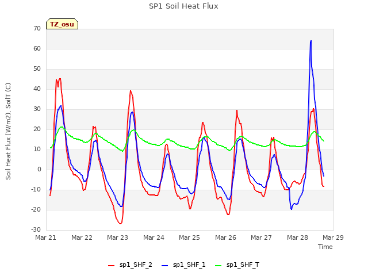This screenshot has width=368, height=276.
Task: Click the 30 y-axis tick label
Action: pos(37,109)
